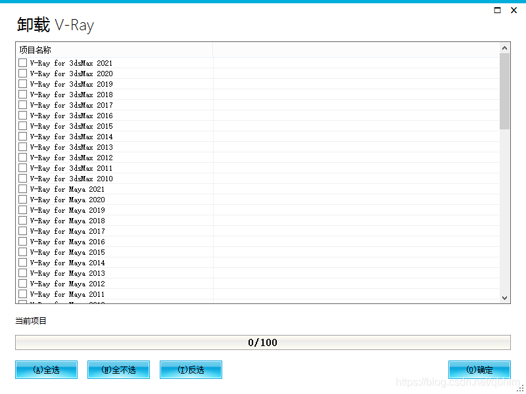Tick V-Ray for Maya 2015 checkbox
The height and width of the screenshot is (394, 526).
point(23,252)
